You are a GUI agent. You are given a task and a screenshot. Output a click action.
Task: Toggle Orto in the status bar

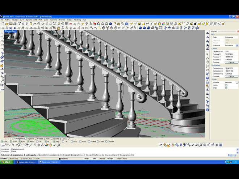[95, 159]
